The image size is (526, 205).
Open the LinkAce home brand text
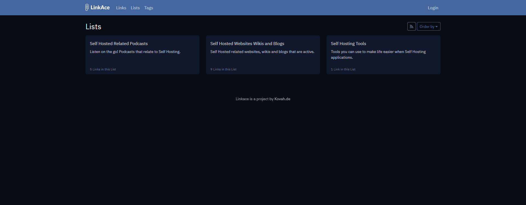click(x=100, y=8)
